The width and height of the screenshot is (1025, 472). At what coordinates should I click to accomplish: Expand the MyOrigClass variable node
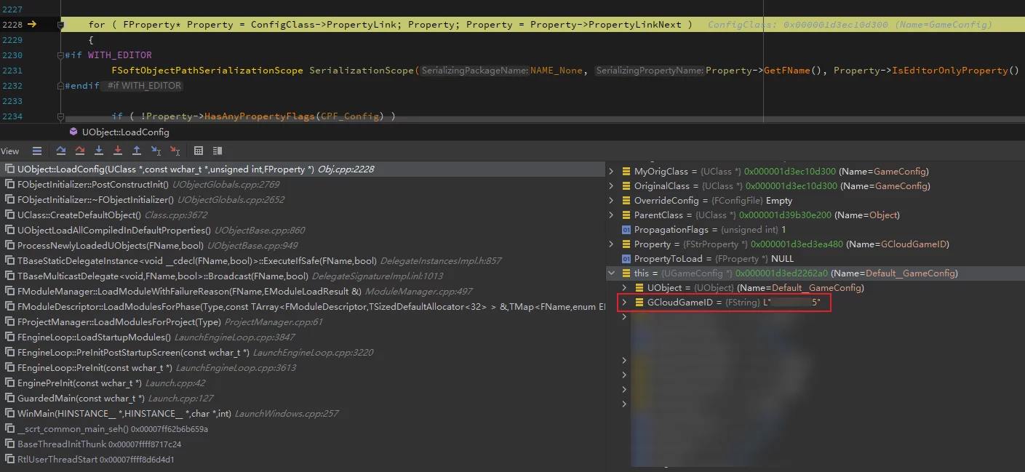pyautogui.click(x=611, y=172)
